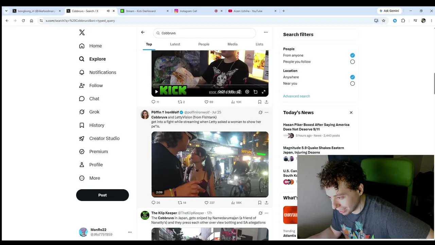Click the back arrow beside the search box
Image resolution: width=435 pixels, height=245 pixels.
(x=143, y=32)
